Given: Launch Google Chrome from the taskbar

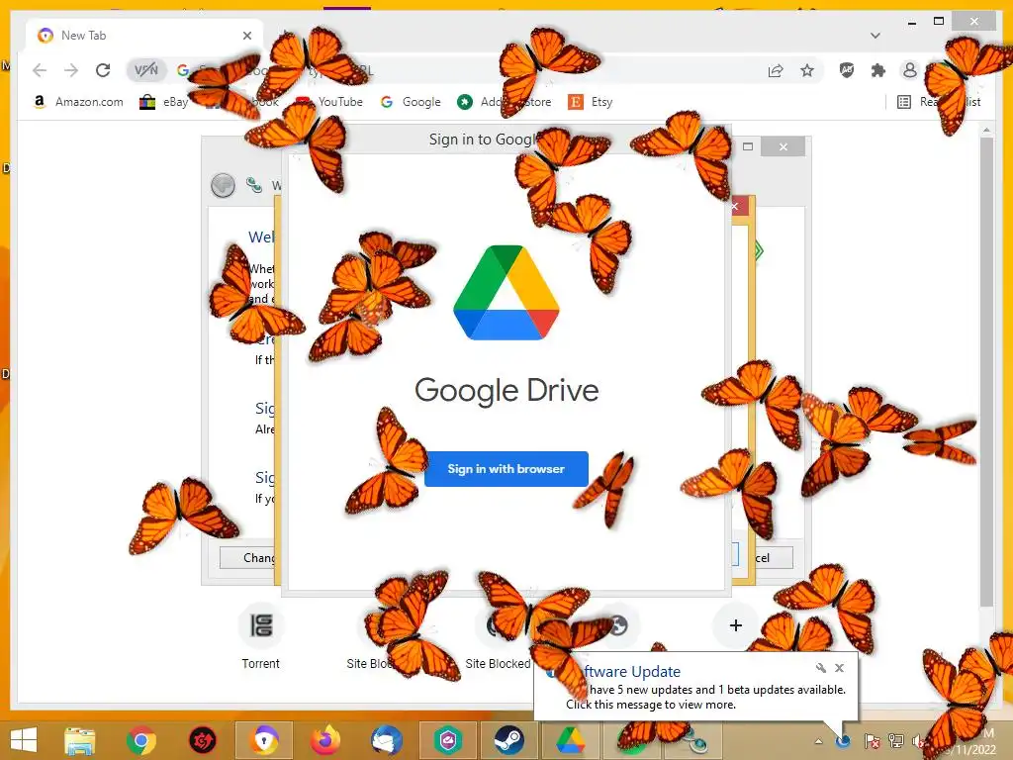Looking at the screenshot, I should (x=140, y=740).
